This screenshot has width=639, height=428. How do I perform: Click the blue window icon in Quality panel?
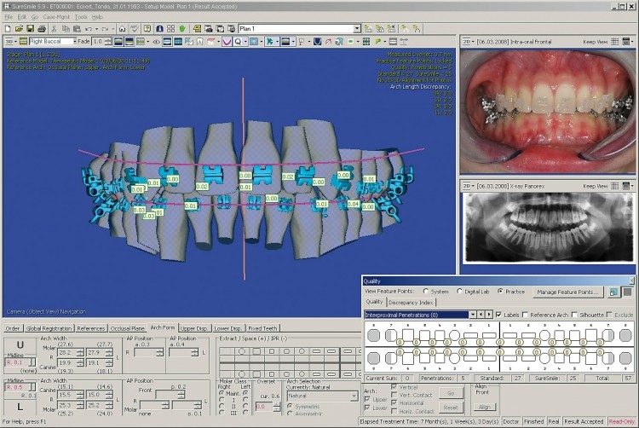pos(613,292)
